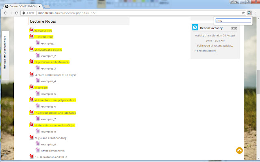Open the examples_6 file link
Viewport: 260px width, 162px height.
tap(48, 107)
